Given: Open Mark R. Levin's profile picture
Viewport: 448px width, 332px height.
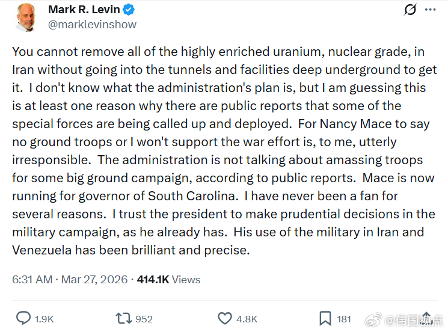Looking at the screenshot, I should coord(26,17).
